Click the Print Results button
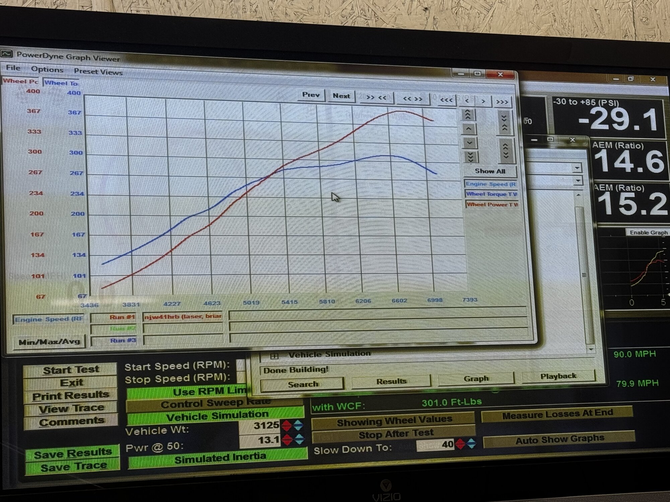Screen dimensions: 670x502 [71, 396]
